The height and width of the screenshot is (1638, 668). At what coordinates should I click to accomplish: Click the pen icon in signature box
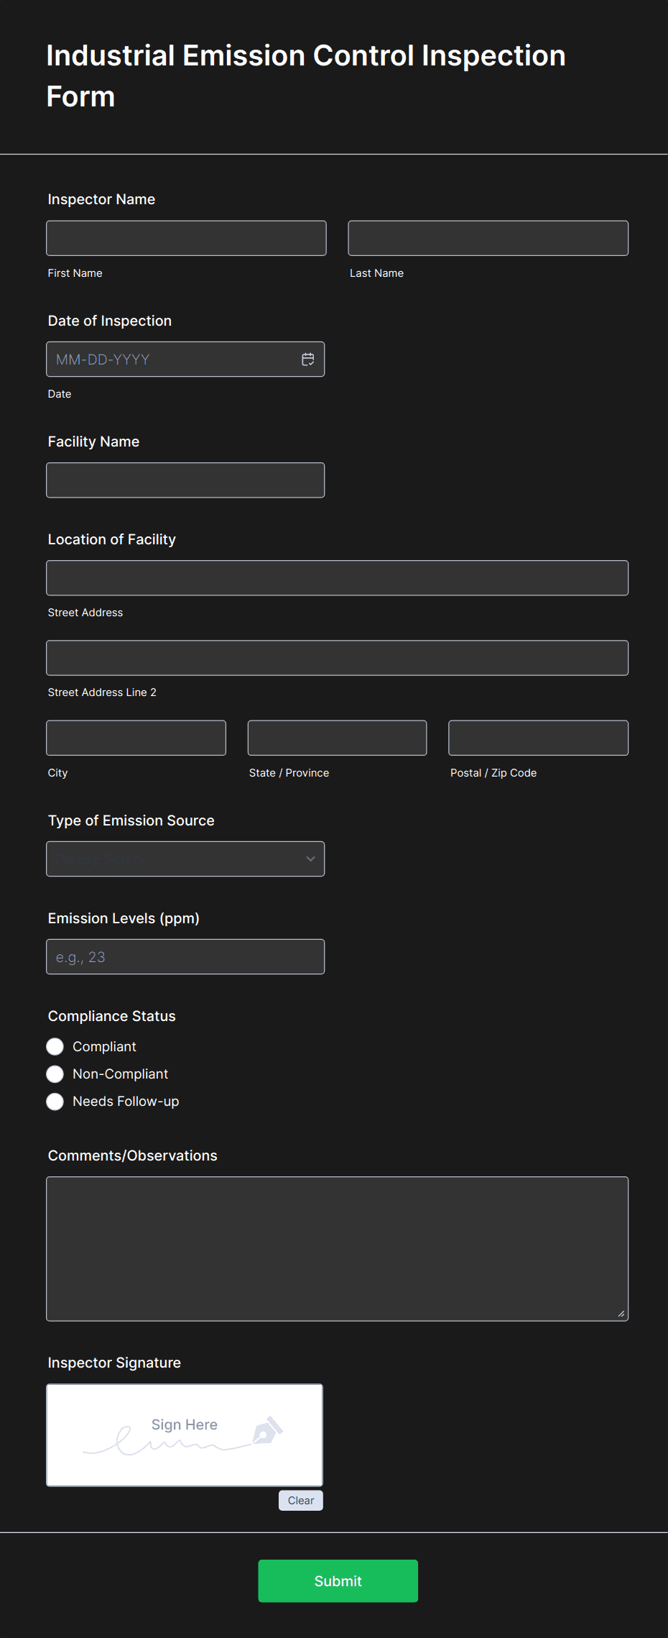[267, 1430]
